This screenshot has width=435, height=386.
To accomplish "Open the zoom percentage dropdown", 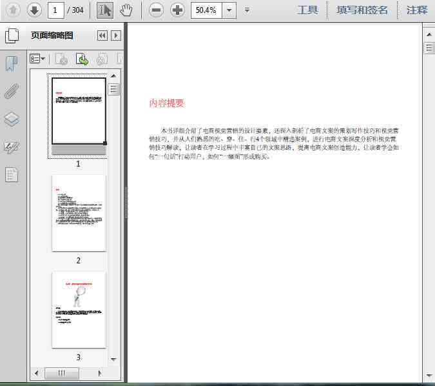I will pyautogui.click(x=229, y=10).
